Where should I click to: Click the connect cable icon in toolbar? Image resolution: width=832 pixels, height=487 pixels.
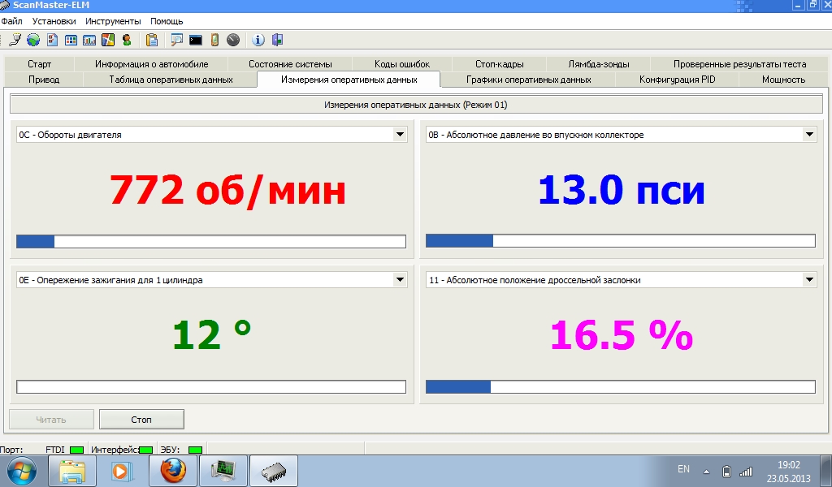(x=15, y=39)
